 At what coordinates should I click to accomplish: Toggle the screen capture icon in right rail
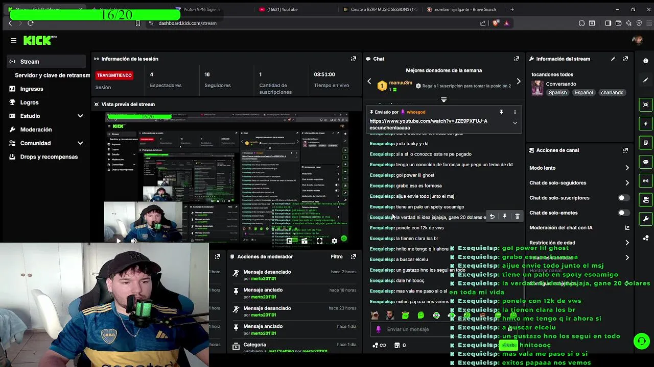coord(646,105)
